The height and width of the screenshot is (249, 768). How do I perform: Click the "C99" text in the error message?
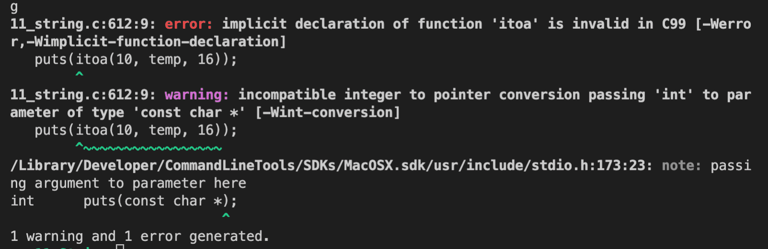[x=674, y=24]
